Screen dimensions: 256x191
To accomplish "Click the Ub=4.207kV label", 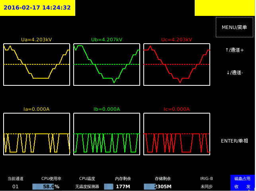I will [x=107, y=40].
